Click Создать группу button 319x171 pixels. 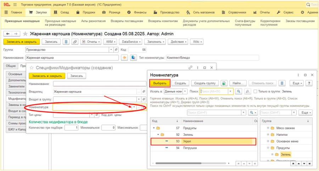205,83
